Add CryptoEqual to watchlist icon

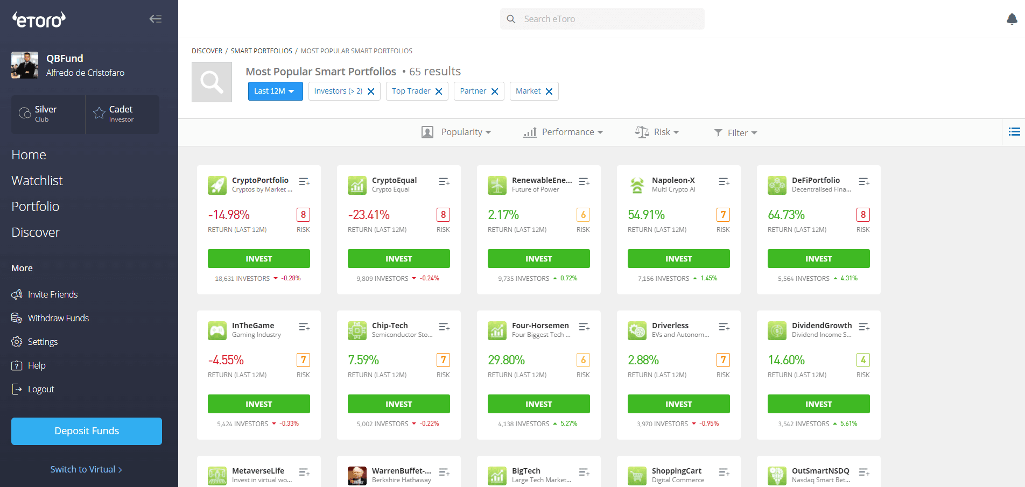coord(444,182)
